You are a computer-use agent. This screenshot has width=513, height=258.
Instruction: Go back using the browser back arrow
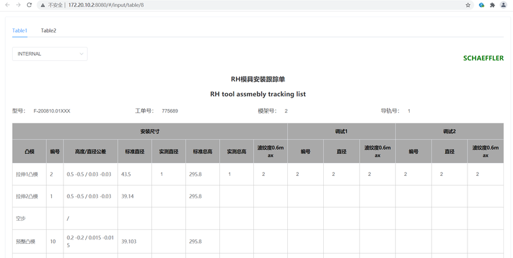(7, 5)
